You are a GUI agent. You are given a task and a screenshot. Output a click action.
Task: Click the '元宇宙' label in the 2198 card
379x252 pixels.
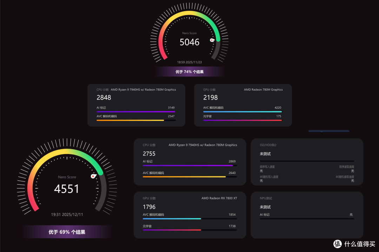point(207,116)
